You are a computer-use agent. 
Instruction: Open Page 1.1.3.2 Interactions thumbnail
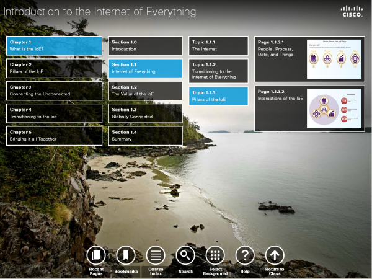[x=334, y=108]
